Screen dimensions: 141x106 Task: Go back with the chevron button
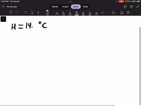[3, 19]
